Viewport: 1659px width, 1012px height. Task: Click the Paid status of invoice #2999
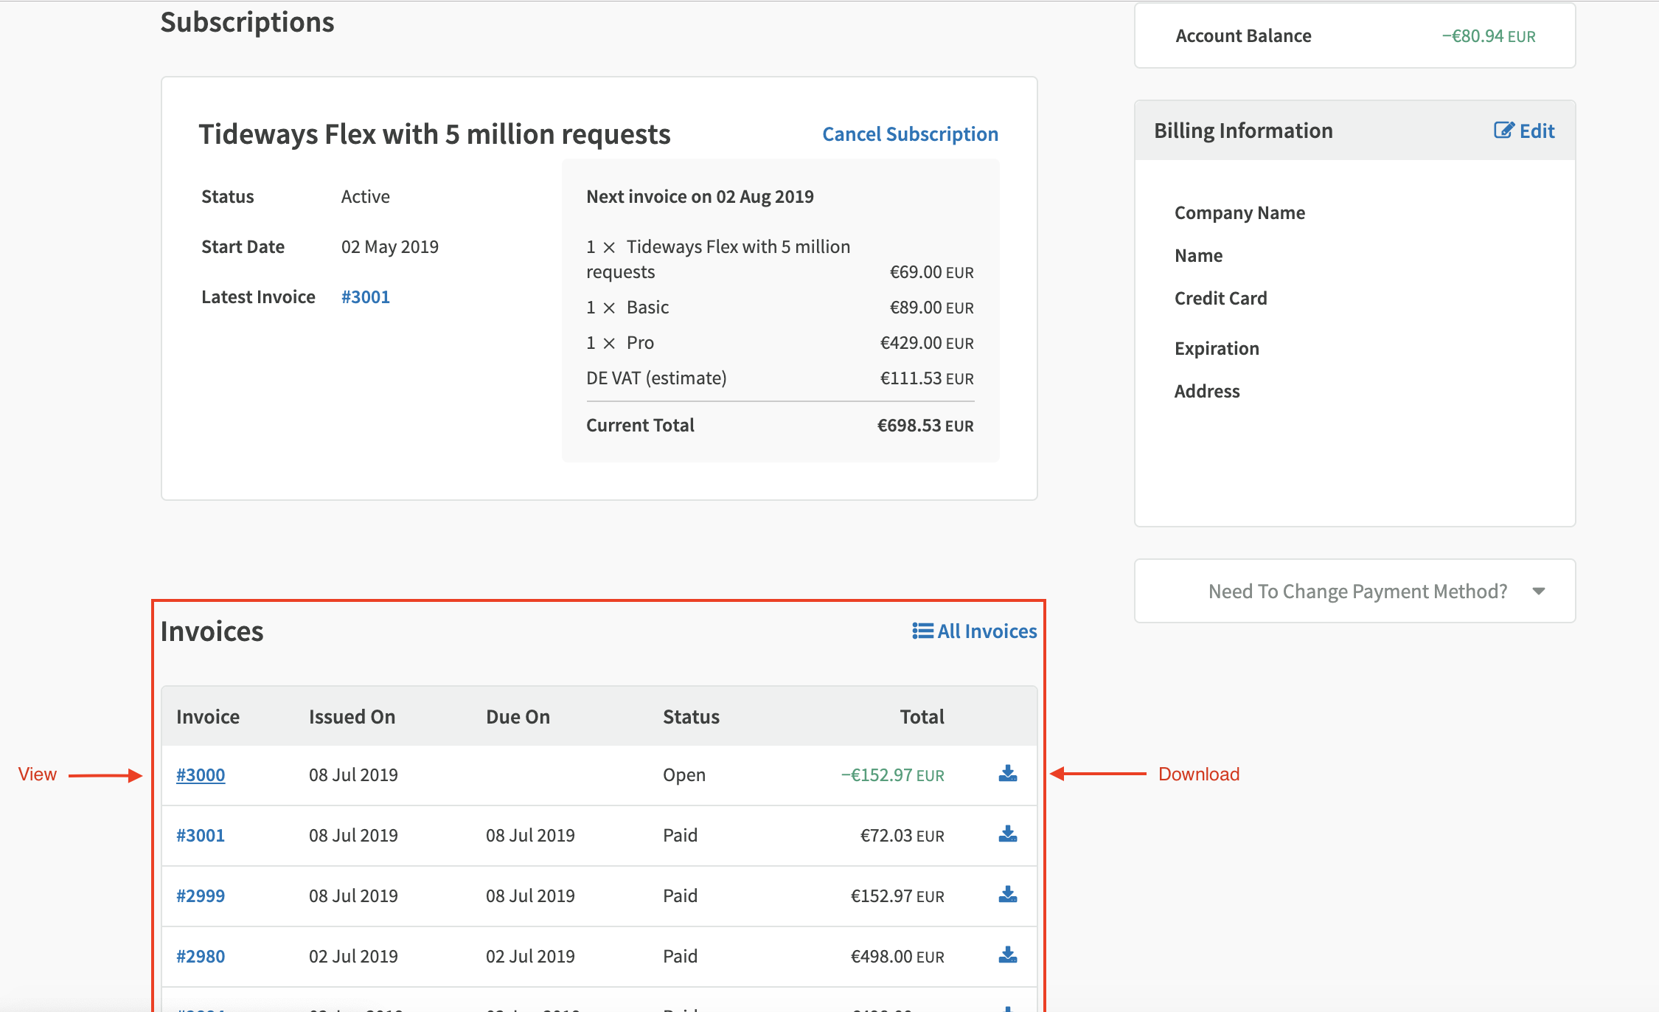(x=680, y=895)
